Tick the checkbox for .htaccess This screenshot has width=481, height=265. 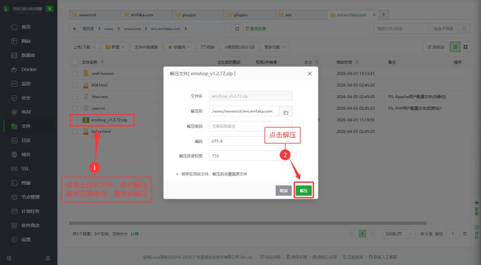pos(75,97)
